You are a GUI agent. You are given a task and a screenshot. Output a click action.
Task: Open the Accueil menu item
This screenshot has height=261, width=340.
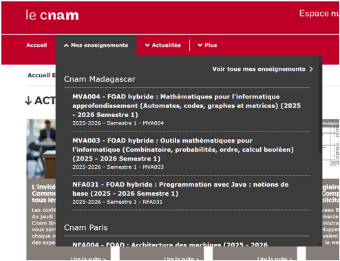tap(36, 45)
